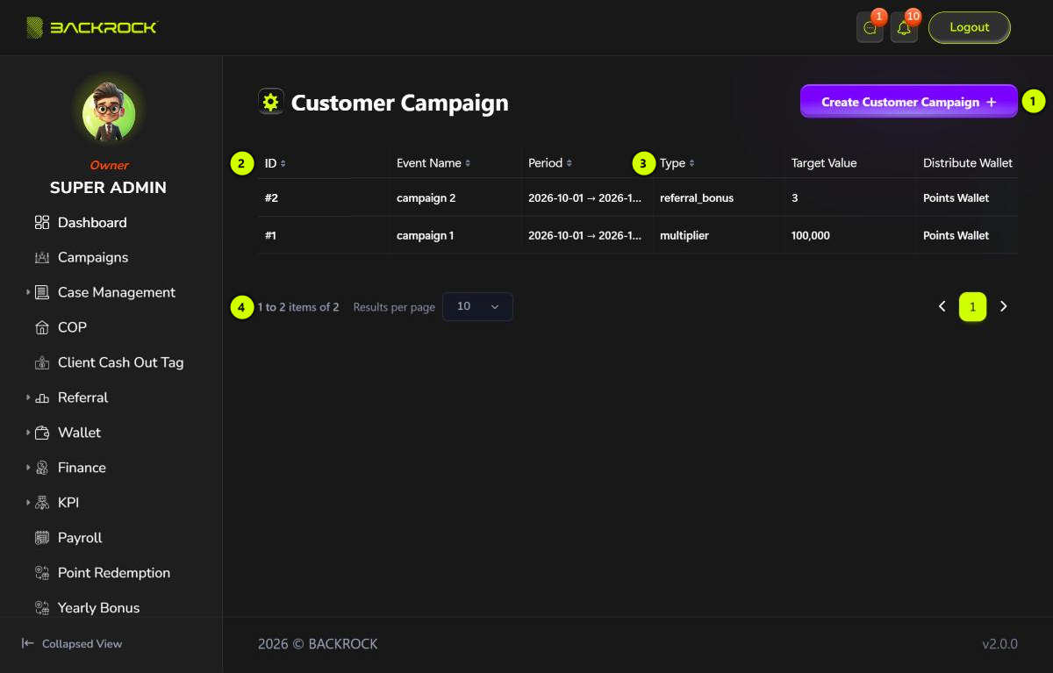This screenshot has height=673, width=1053.
Task: Click the Dashboard grid icon
Action: [x=42, y=223]
